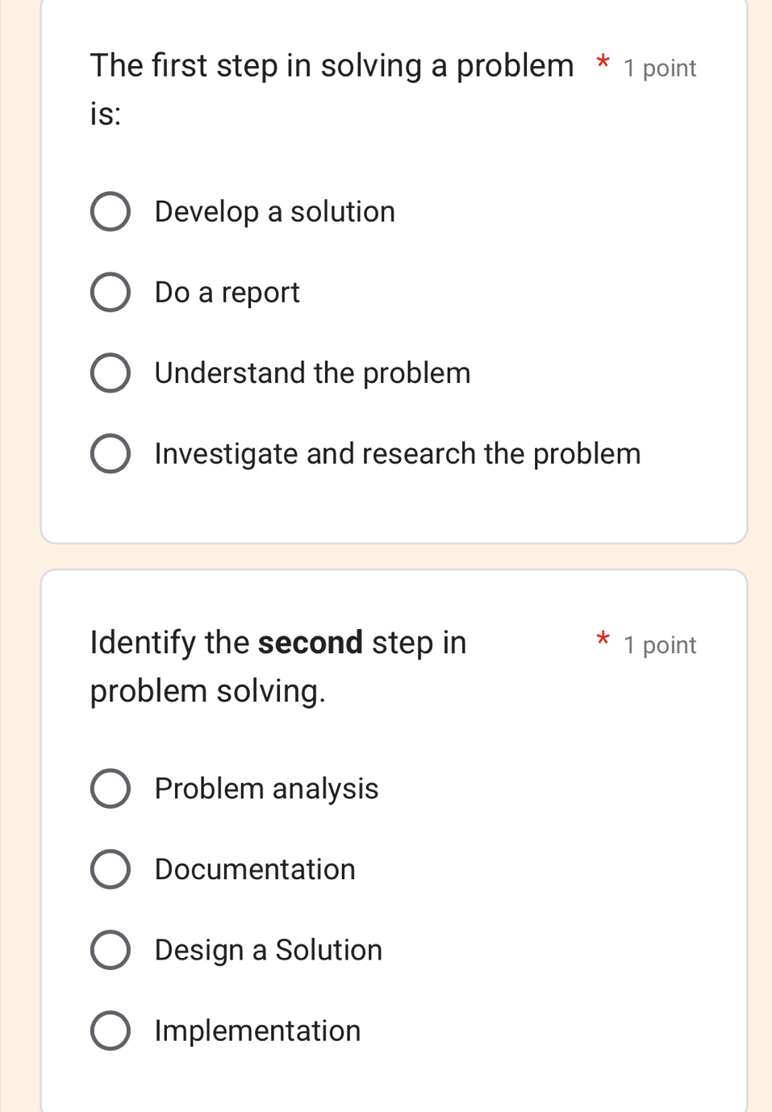Select "Investigate and research the problem" radio button

tap(110, 454)
